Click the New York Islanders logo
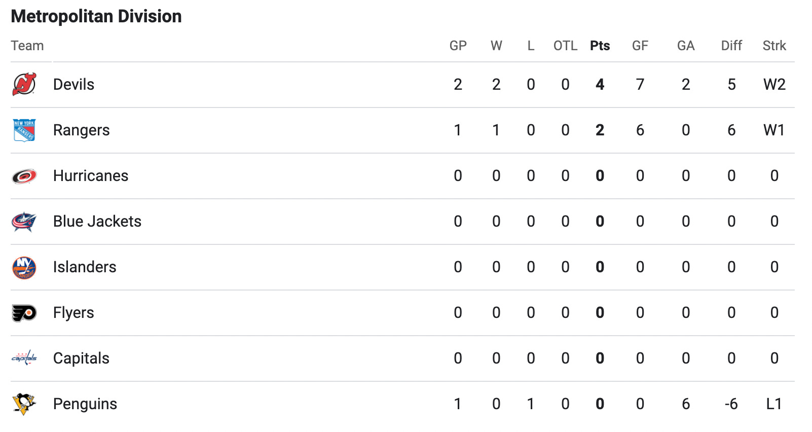 click(x=24, y=267)
